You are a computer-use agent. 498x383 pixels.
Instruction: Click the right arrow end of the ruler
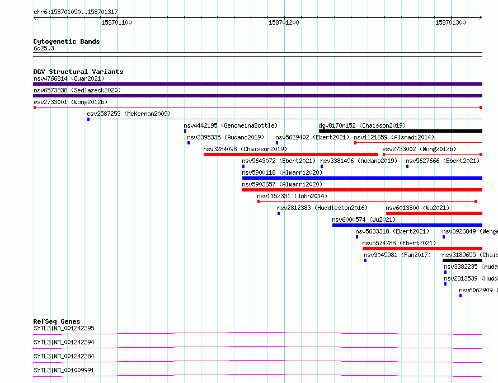(480, 17)
